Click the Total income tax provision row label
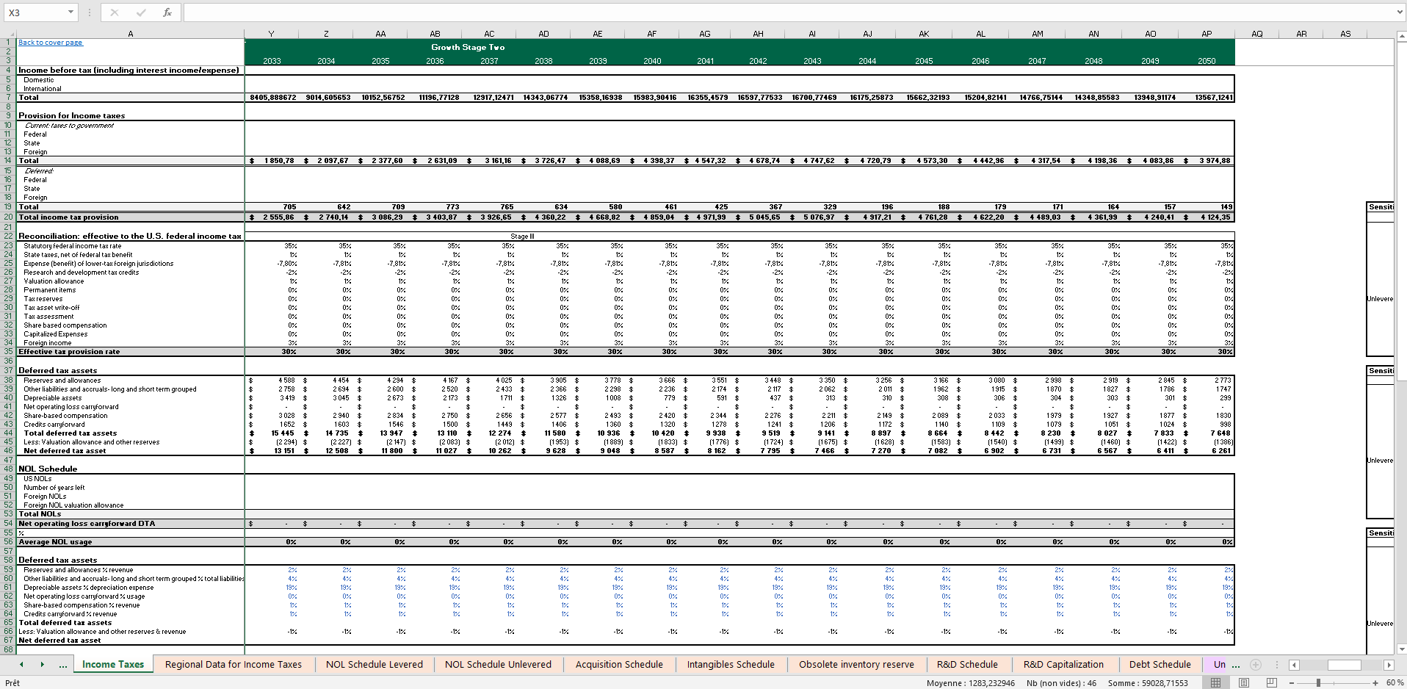The height and width of the screenshot is (689, 1407). (x=68, y=217)
